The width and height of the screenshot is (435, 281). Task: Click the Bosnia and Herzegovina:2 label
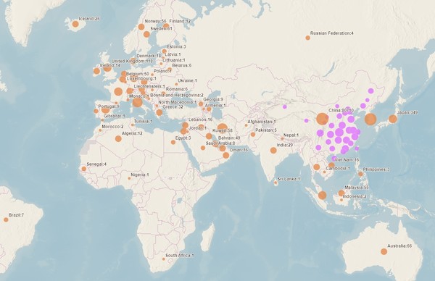pos(177,96)
